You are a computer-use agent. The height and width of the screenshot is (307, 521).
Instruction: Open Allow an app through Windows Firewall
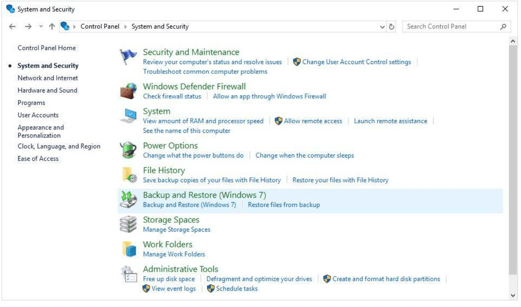click(x=269, y=96)
